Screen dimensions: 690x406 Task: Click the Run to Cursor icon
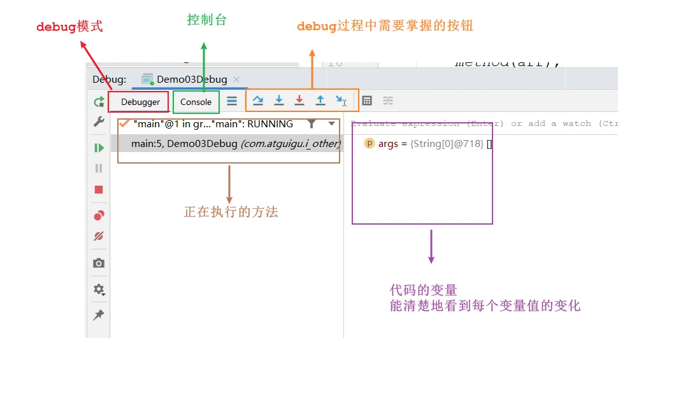tap(341, 101)
